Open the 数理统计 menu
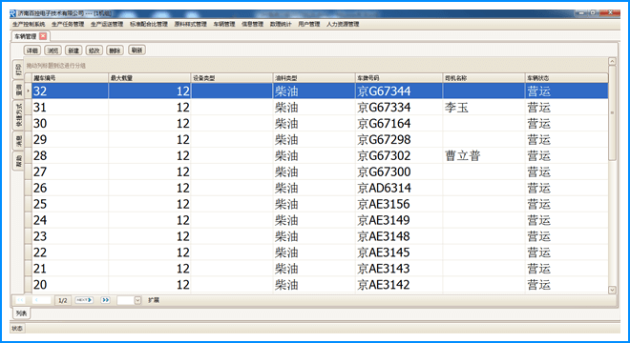 (x=281, y=24)
